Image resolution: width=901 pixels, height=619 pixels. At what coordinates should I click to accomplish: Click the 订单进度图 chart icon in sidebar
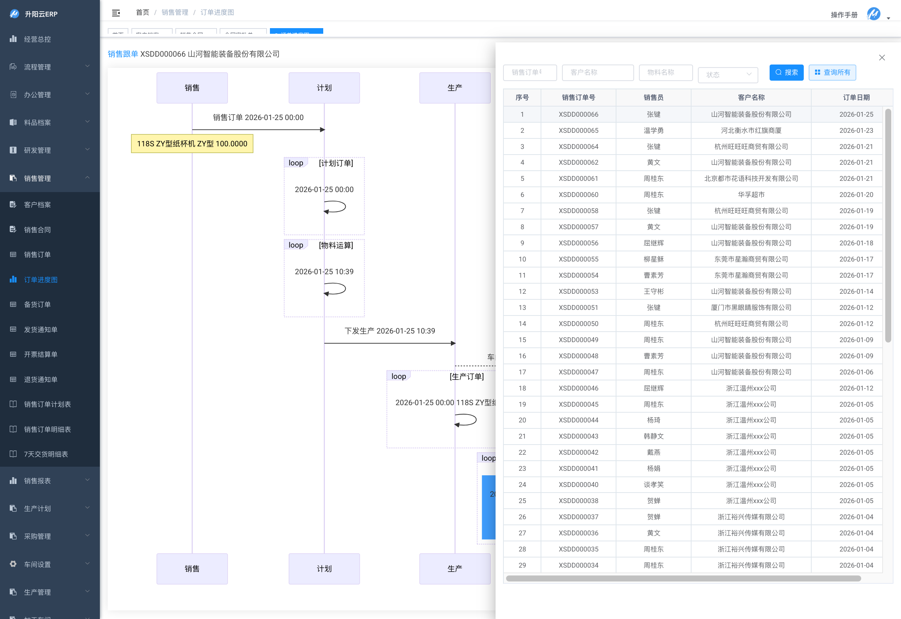pyautogui.click(x=13, y=279)
